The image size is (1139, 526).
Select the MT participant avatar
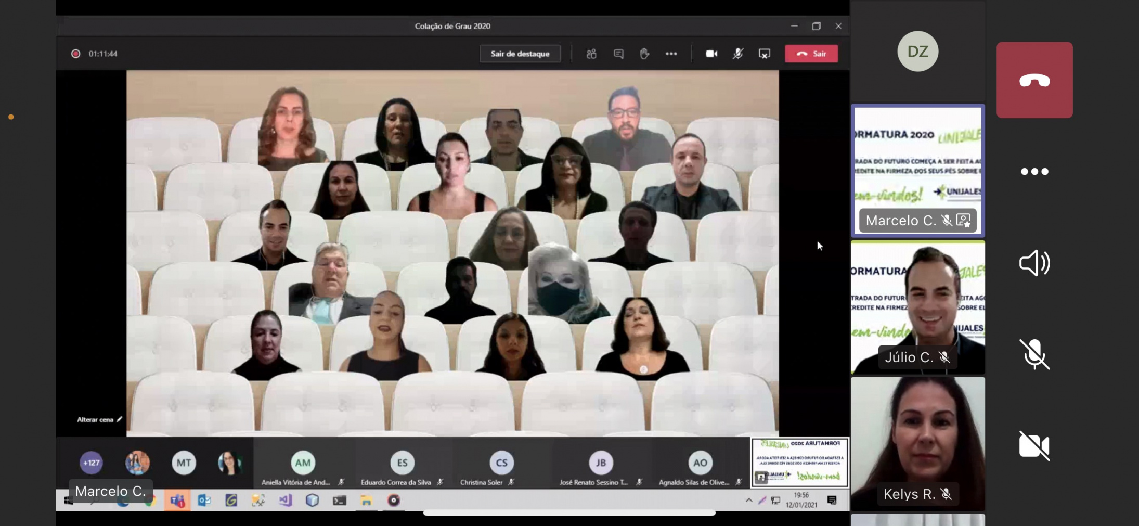pyautogui.click(x=184, y=463)
